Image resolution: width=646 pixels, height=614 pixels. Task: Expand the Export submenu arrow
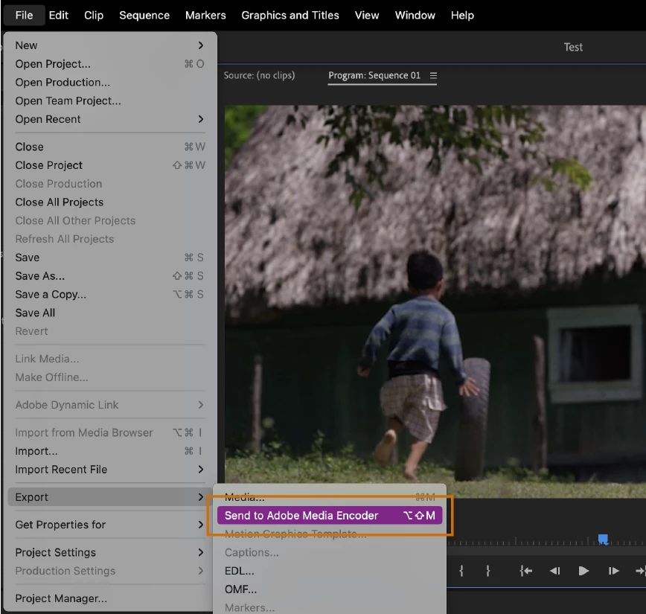(201, 497)
